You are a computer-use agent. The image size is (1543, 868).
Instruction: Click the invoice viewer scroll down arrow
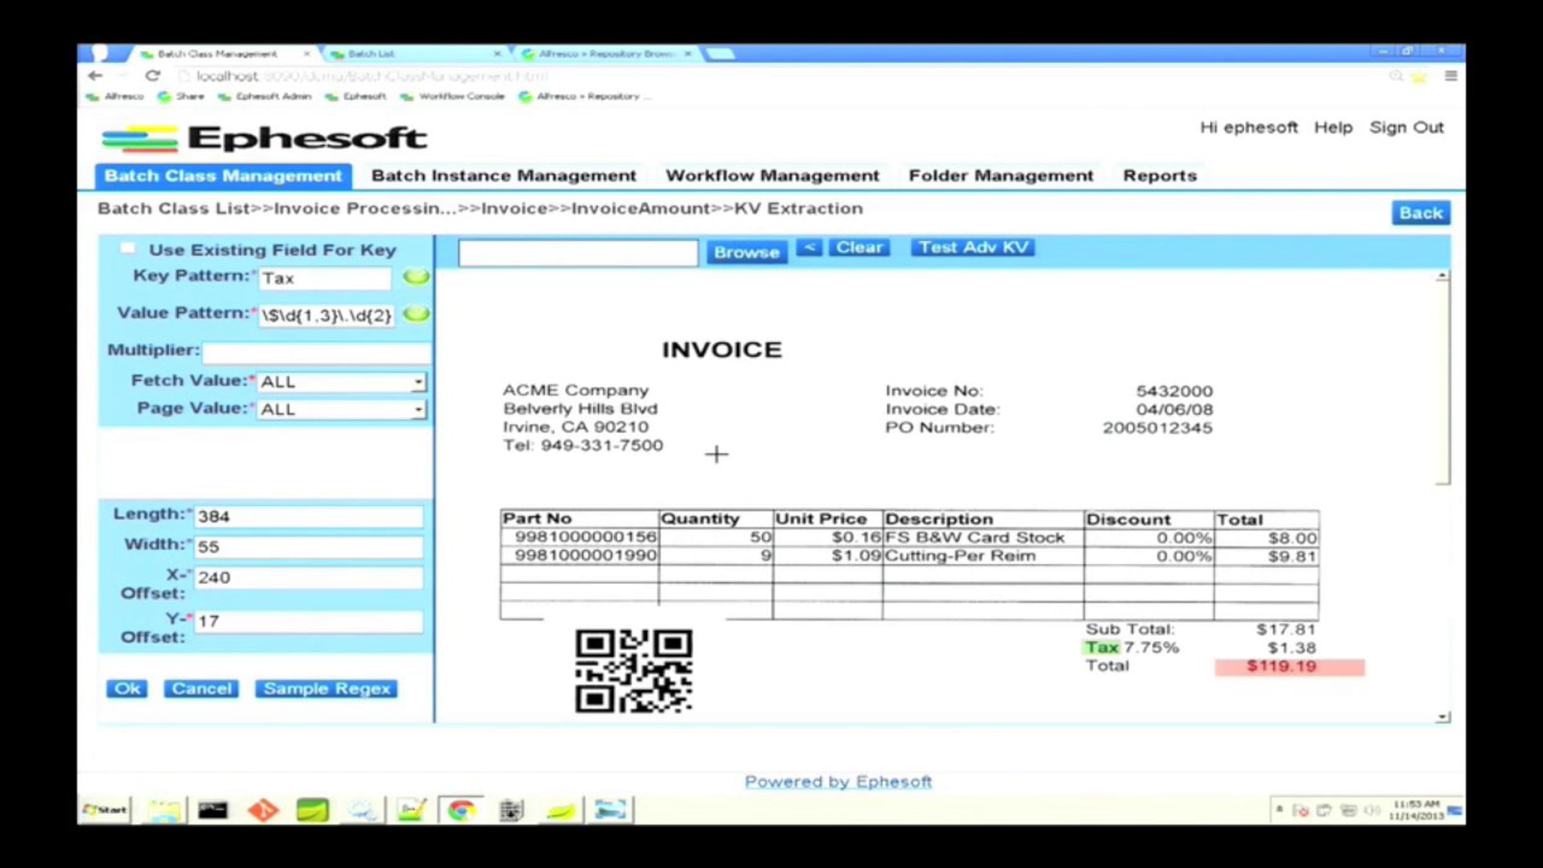pos(1443,716)
